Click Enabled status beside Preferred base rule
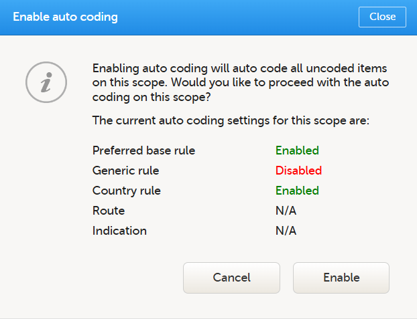This screenshot has width=417, height=319. point(297,150)
